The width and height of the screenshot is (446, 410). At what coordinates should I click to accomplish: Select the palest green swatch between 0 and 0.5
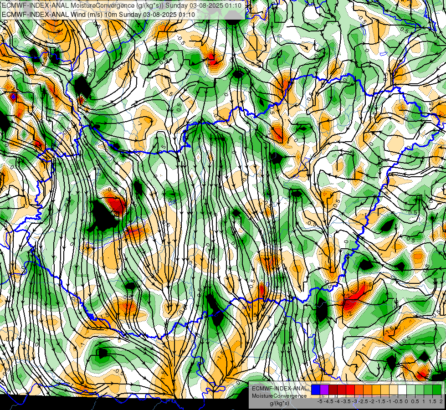click(411, 389)
